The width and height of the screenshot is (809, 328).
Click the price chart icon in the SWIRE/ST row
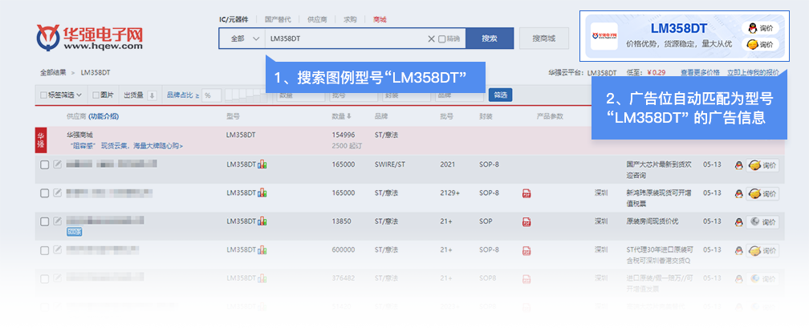point(262,165)
